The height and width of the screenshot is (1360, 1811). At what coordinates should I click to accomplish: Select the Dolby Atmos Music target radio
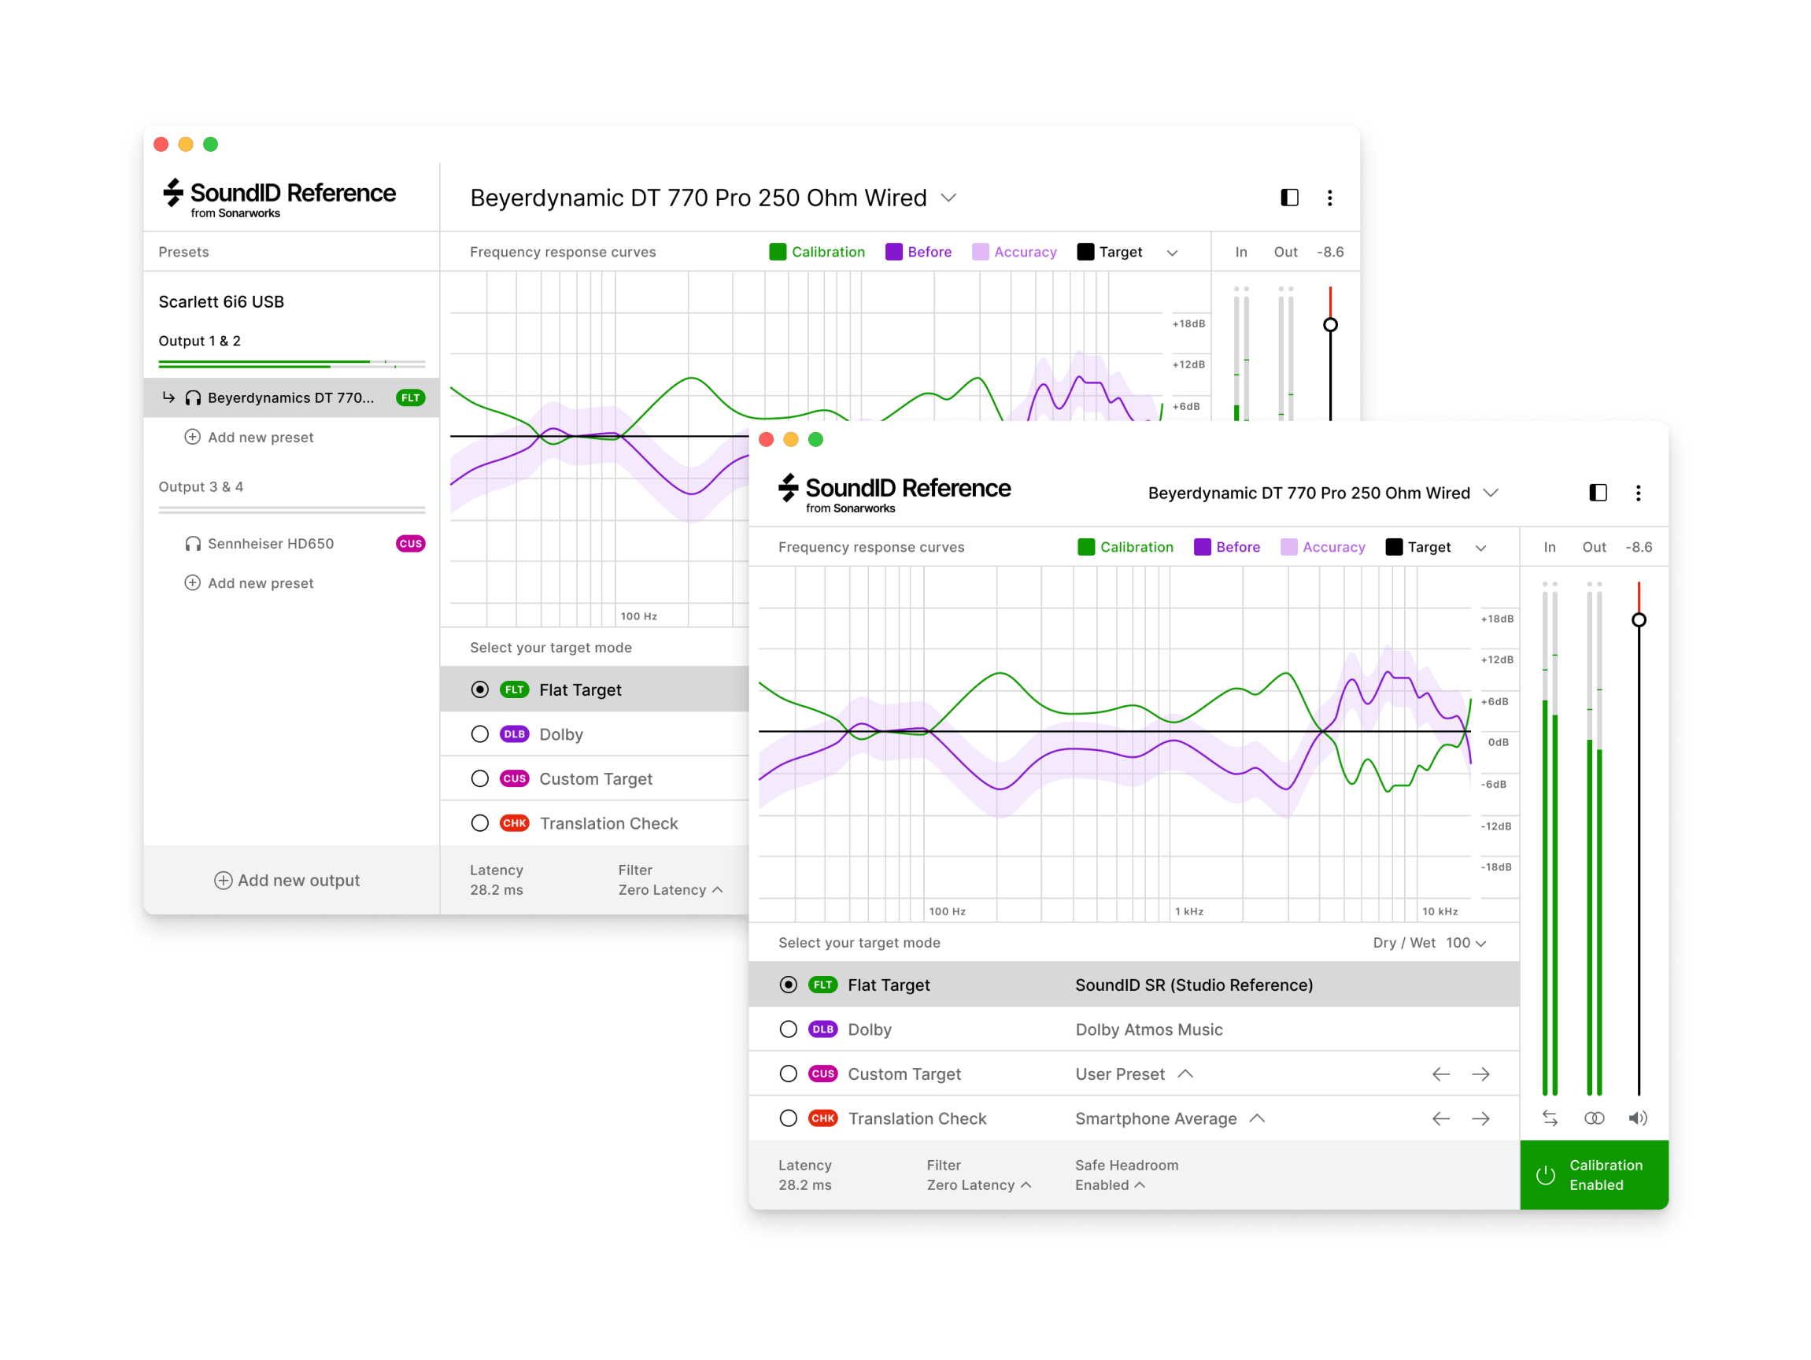(x=789, y=1029)
